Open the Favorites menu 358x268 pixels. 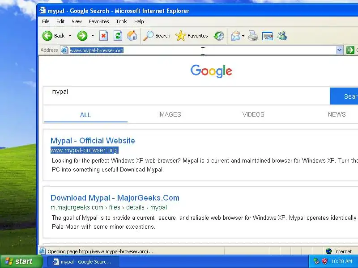pos(98,21)
